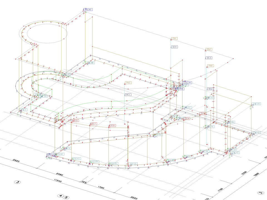Viewport: 267px width, 200px height.
Task: Click the PN3 point tag
Action: pyautogui.click(x=128, y=83)
